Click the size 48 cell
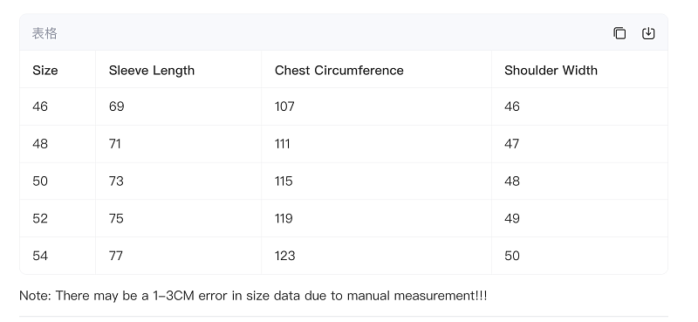The height and width of the screenshot is (322, 698). (x=58, y=144)
